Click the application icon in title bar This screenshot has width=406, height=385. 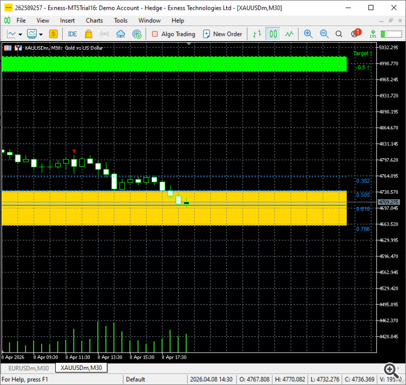[x=8, y=8]
